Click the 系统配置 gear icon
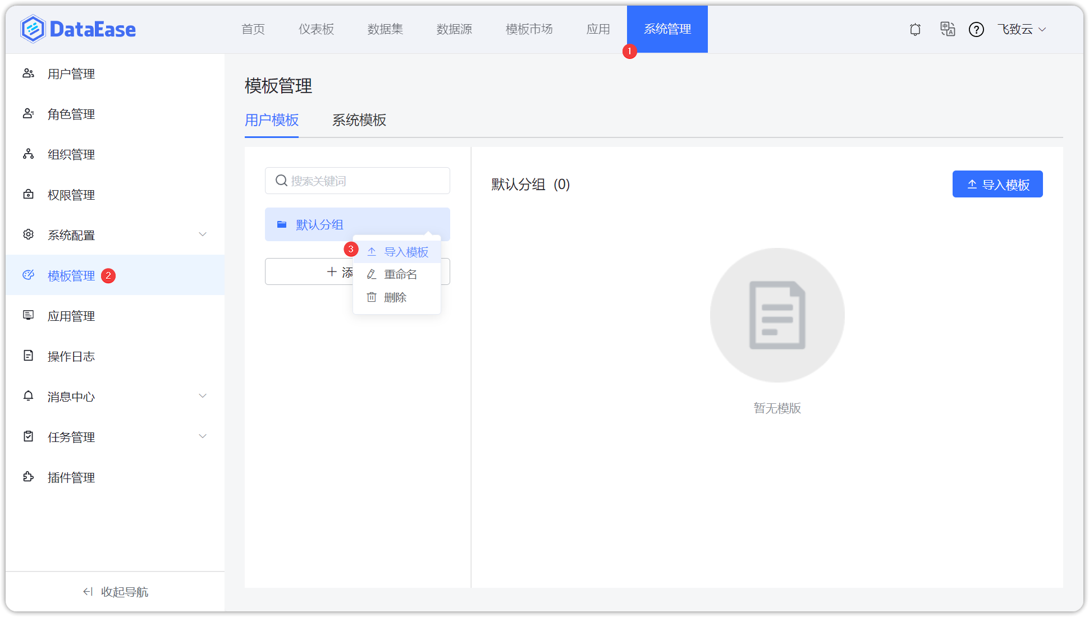 [28, 234]
